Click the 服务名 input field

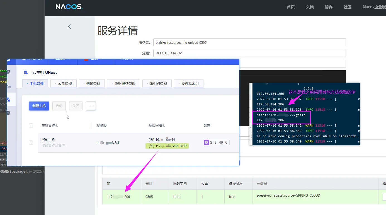pyautogui.click(x=249, y=42)
